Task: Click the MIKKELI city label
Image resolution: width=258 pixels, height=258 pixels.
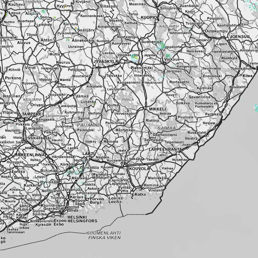Action: (157, 109)
